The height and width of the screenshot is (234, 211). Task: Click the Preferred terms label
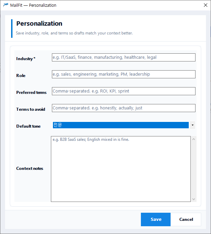point(31,93)
